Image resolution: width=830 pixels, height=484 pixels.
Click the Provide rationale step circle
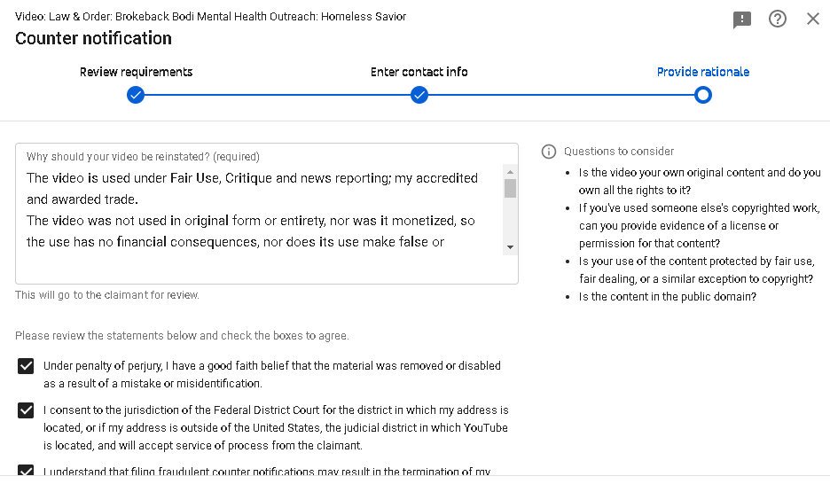703,95
